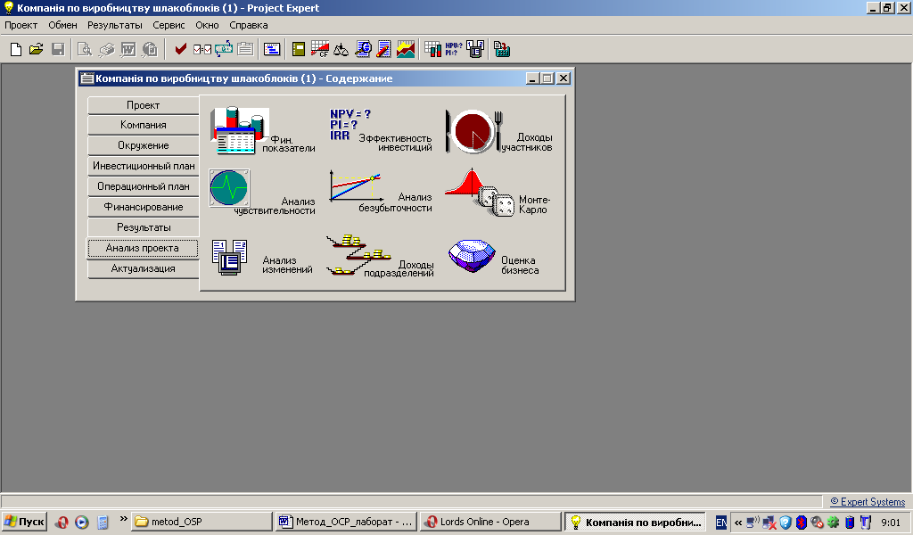Click the two-checkbox comparison toolbar icon
This screenshot has width=913, height=535.
[202, 49]
